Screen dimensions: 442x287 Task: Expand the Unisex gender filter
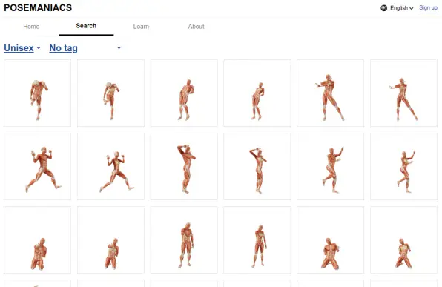[x=22, y=48]
